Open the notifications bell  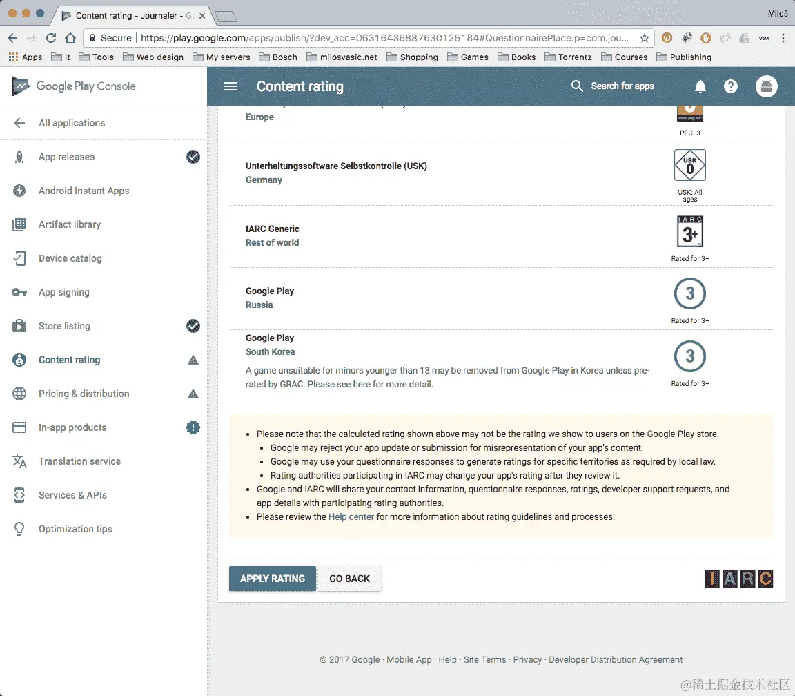[x=700, y=86]
